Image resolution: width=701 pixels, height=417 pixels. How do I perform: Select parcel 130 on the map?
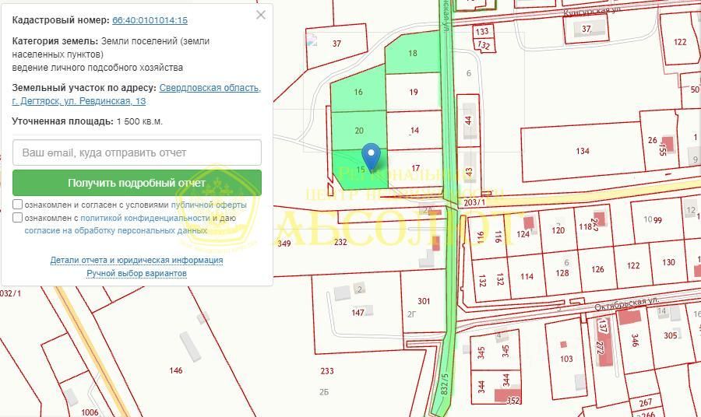pyautogui.click(x=668, y=262)
